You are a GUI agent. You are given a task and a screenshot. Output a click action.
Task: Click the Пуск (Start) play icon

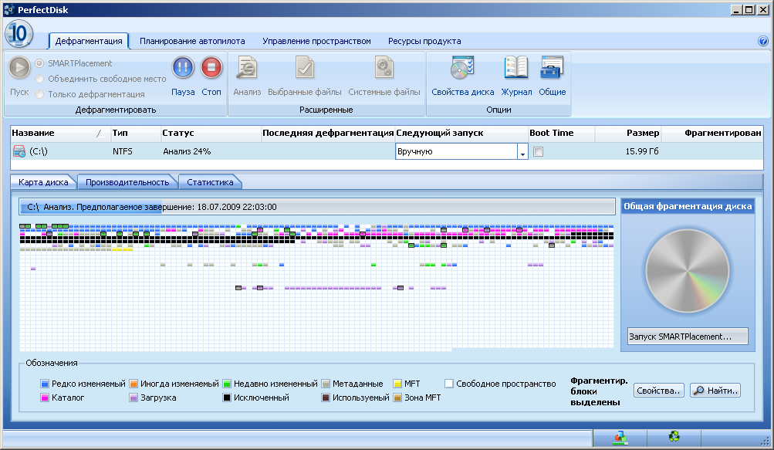pos(19,68)
